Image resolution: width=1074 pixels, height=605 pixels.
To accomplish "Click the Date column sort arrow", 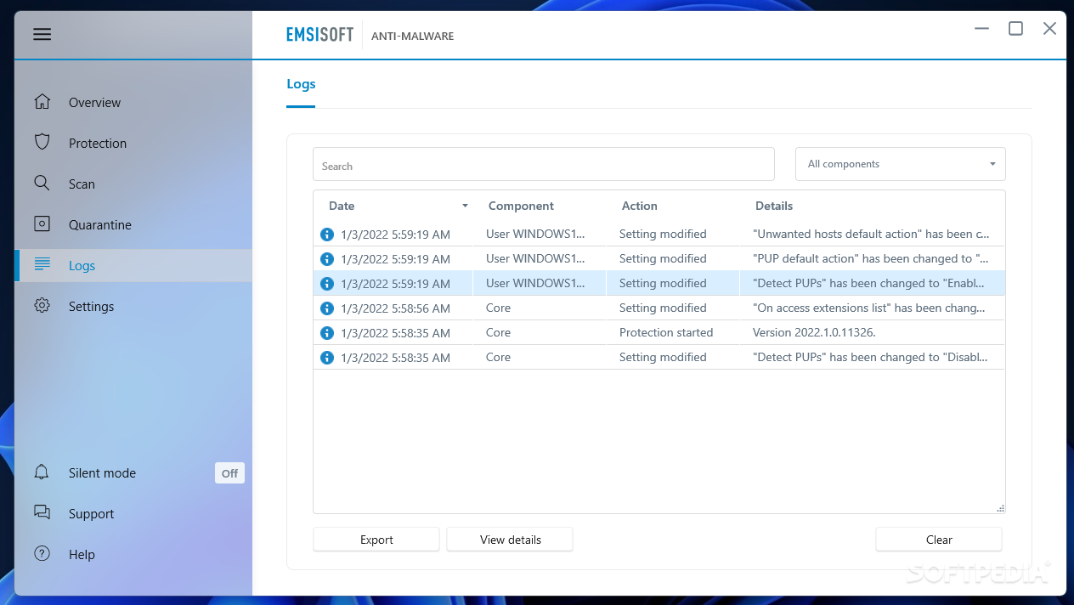I will click(465, 206).
